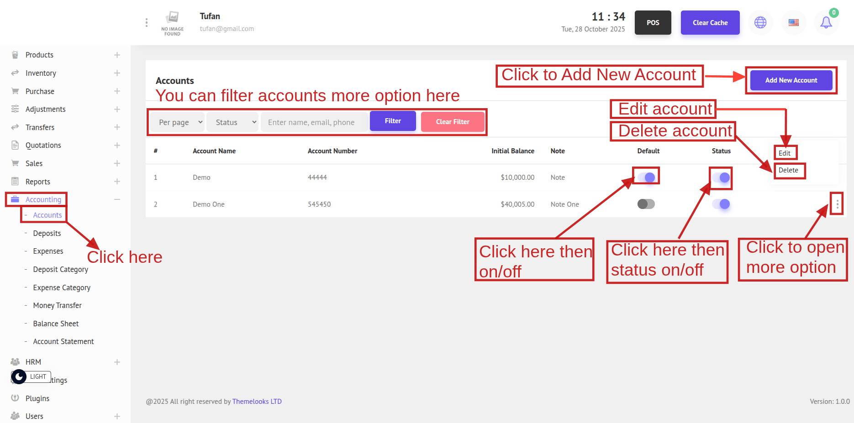The width and height of the screenshot is (854, 423).
Task: Click the Clear Filter button
Action: (452, 122)
